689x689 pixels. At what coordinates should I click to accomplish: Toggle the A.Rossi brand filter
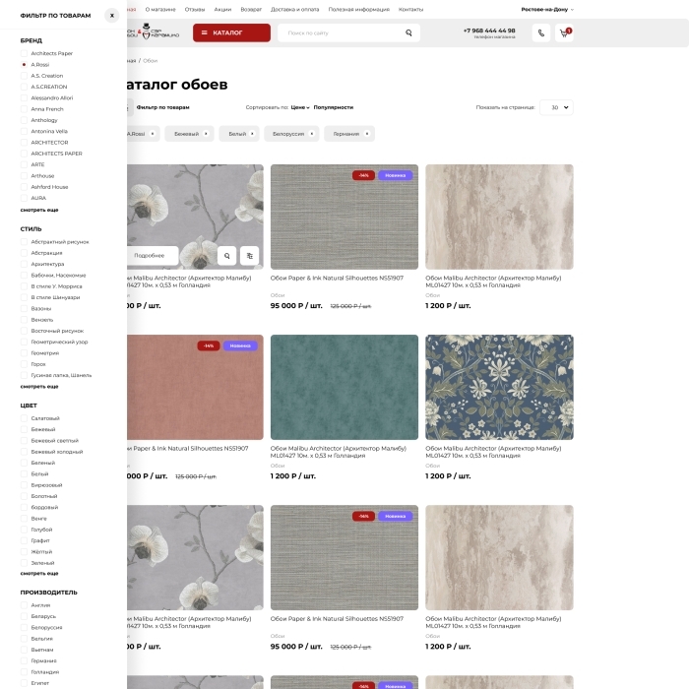point(24,64)
